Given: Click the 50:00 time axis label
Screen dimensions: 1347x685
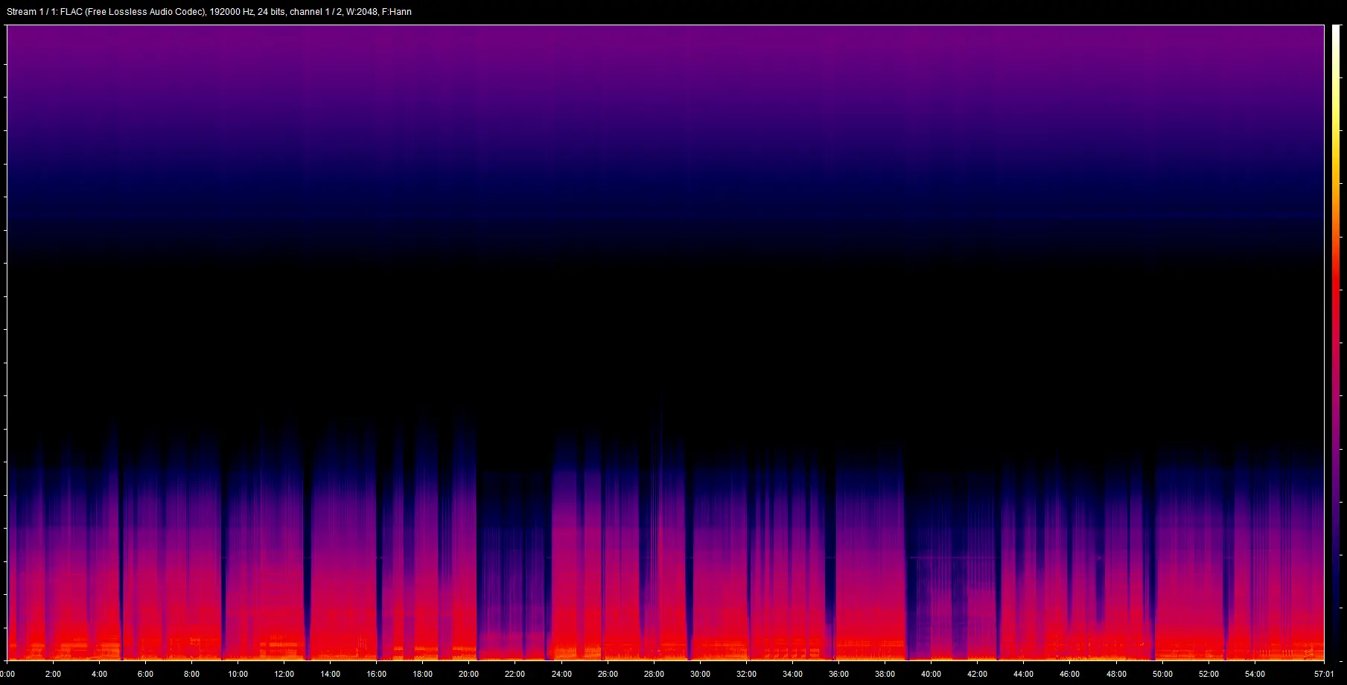Looking at the screenshot, I should 1162,674.
